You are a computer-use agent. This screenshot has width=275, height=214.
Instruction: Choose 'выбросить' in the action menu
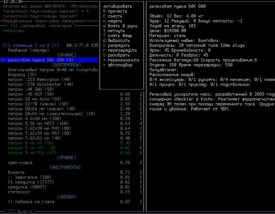tap(116, 41)
